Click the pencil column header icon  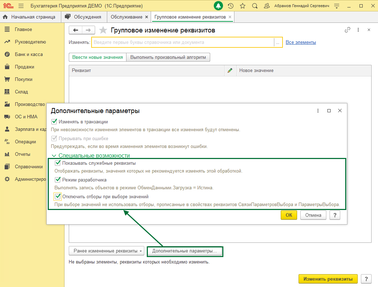pos(230,71)
